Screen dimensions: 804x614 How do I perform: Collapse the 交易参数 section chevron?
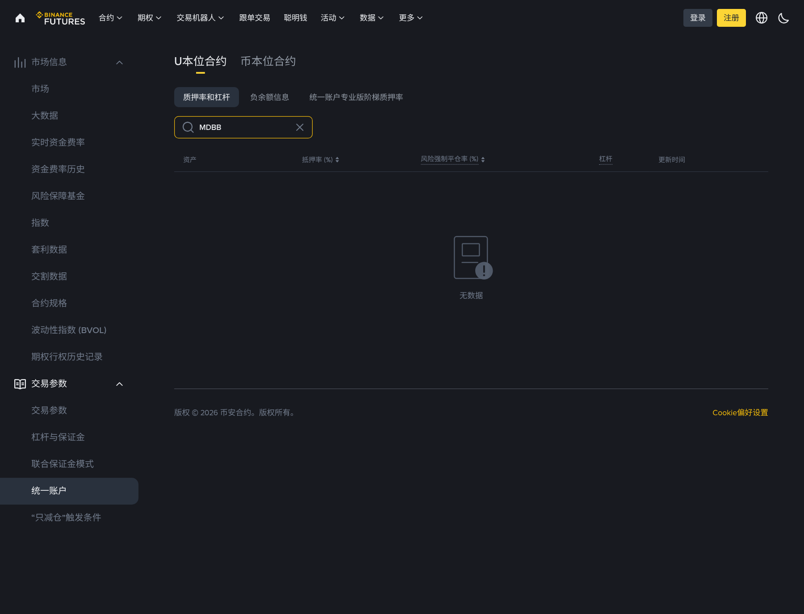tap(119, 384)
